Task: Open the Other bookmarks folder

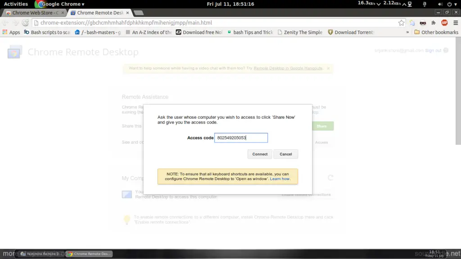Action: (436, 32)
